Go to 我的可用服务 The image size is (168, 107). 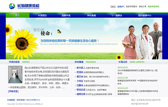132,6
